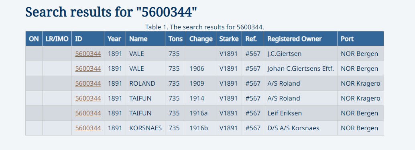
Task: Select the KORSNAES ship name cell
Action: pyautogui.click(x=145, y=128)
